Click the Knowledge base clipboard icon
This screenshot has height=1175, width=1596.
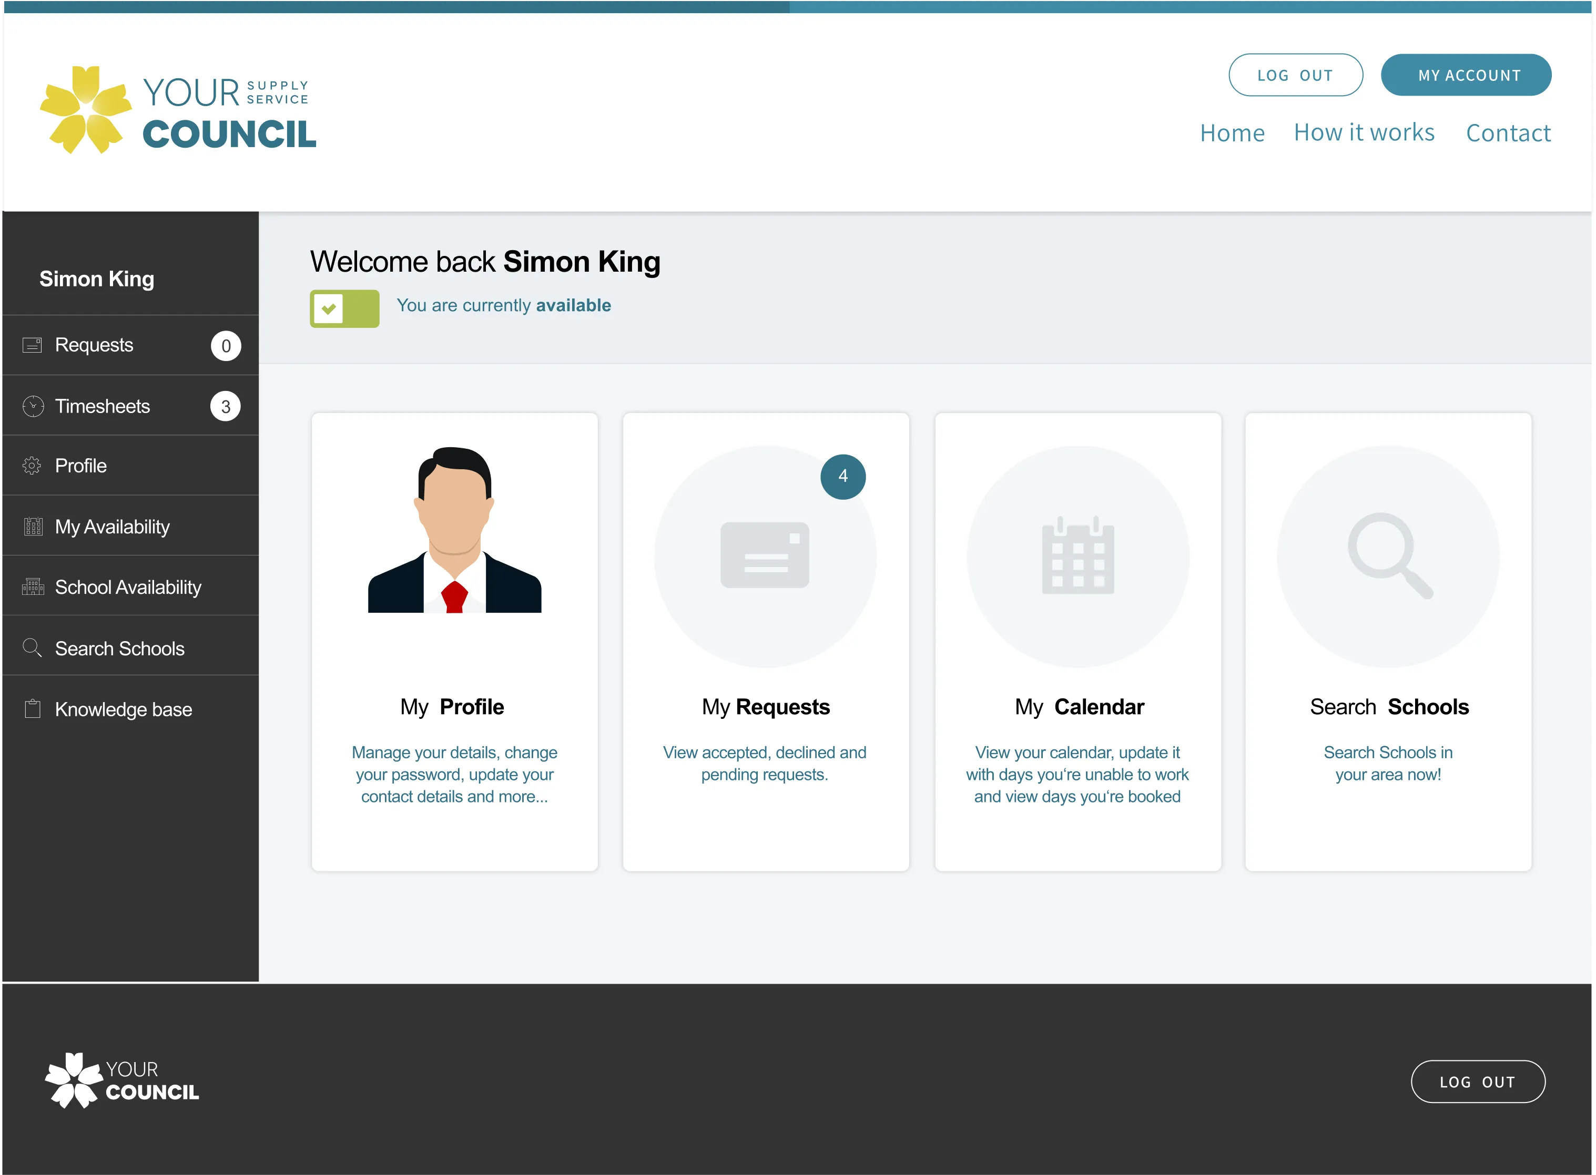[x=33, y=709]
